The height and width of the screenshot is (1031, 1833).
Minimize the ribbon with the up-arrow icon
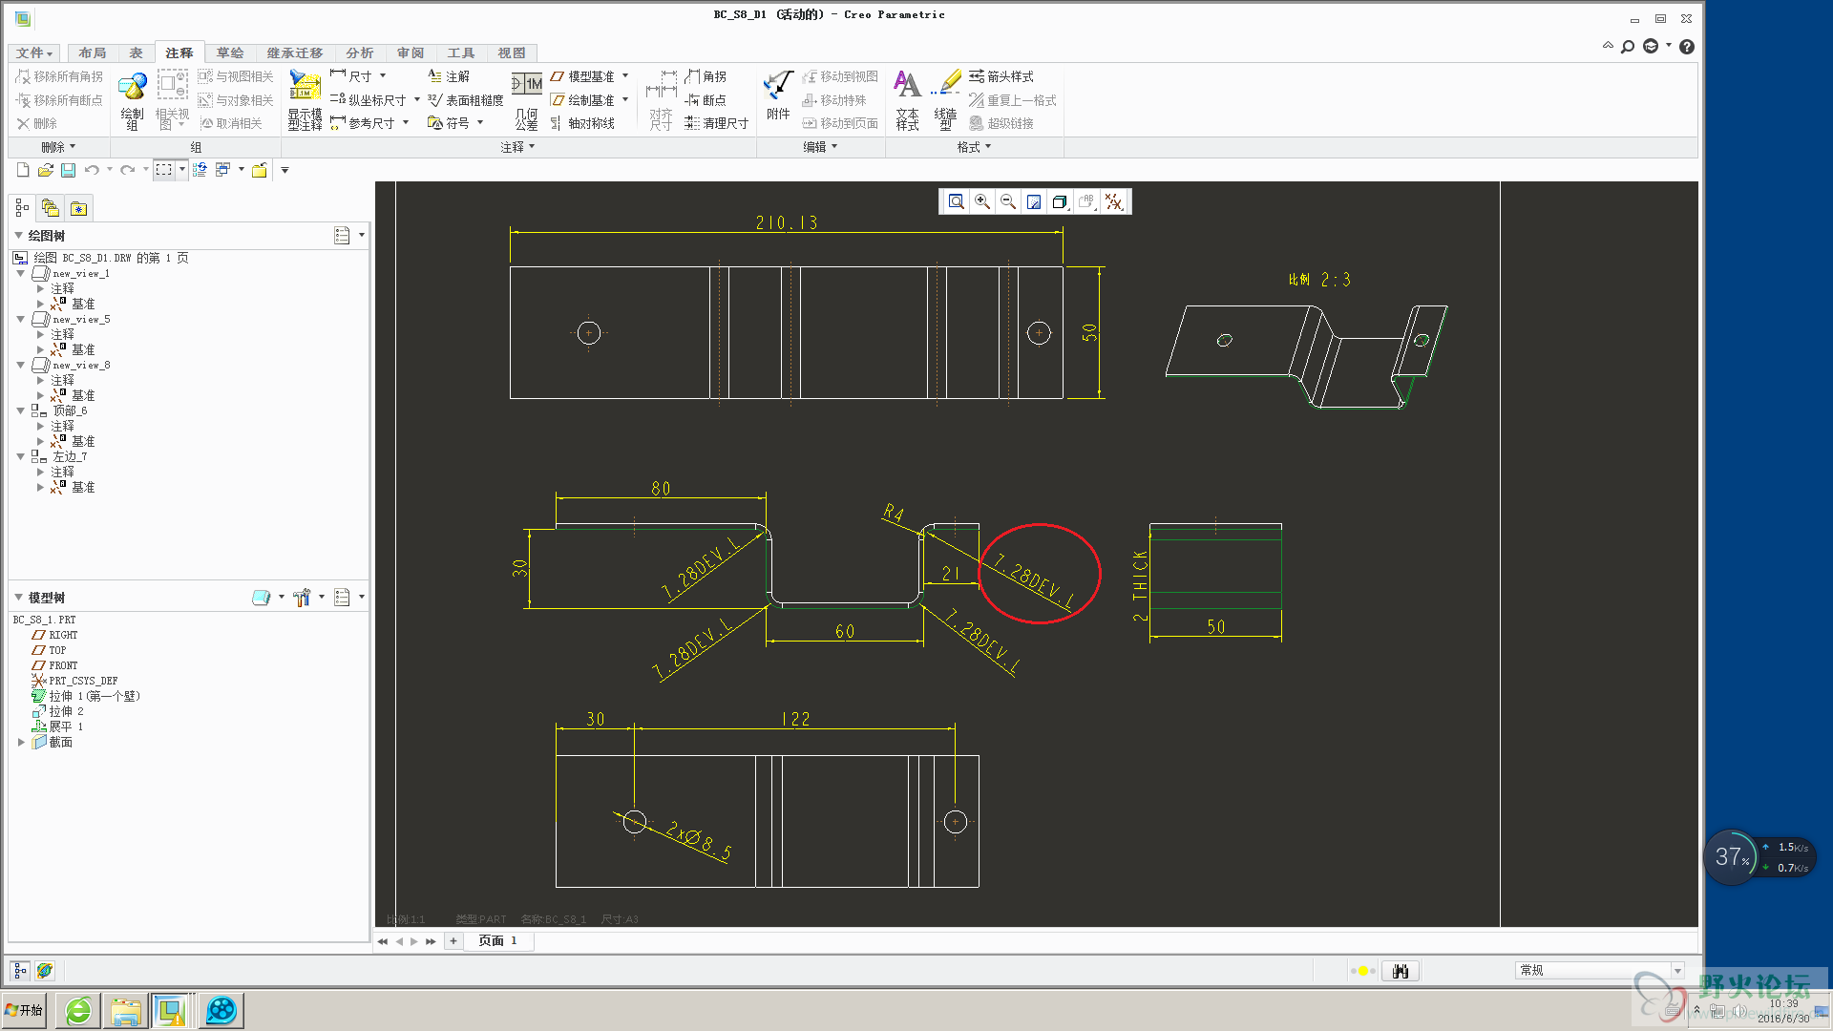(x=1608, y=46)
